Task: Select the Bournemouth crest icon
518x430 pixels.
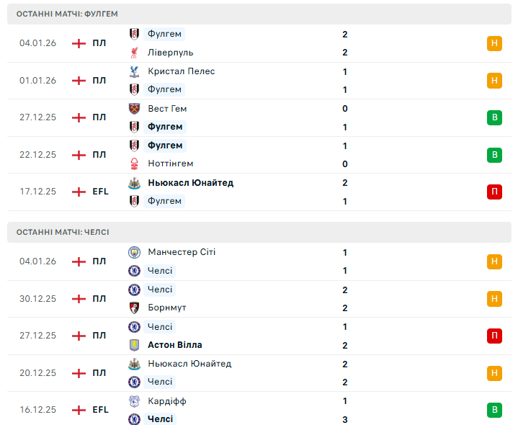Action: (134, 308)
